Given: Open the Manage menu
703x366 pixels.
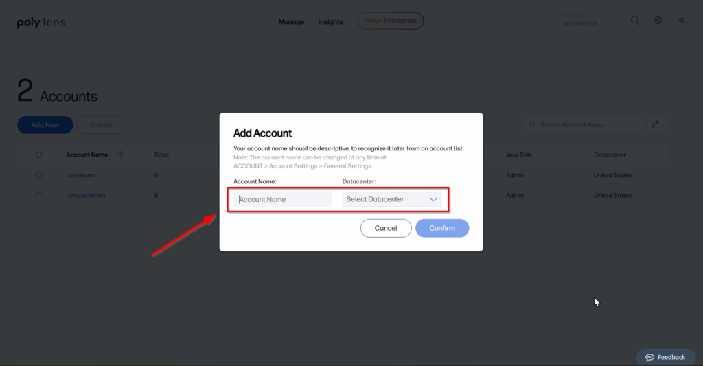Looking at the screenshot, I should [x=291, y=22].
